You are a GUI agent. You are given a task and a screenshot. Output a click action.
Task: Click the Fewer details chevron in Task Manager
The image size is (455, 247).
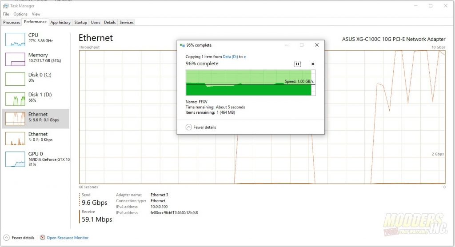(x=6, y=237)
